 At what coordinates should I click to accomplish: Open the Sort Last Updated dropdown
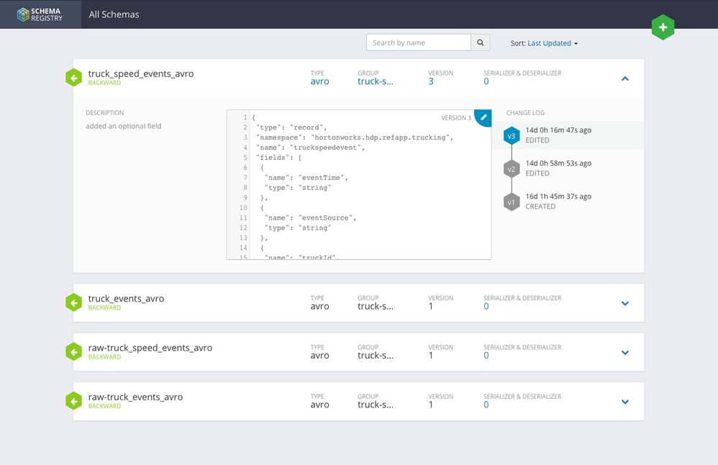coord(552,43)
